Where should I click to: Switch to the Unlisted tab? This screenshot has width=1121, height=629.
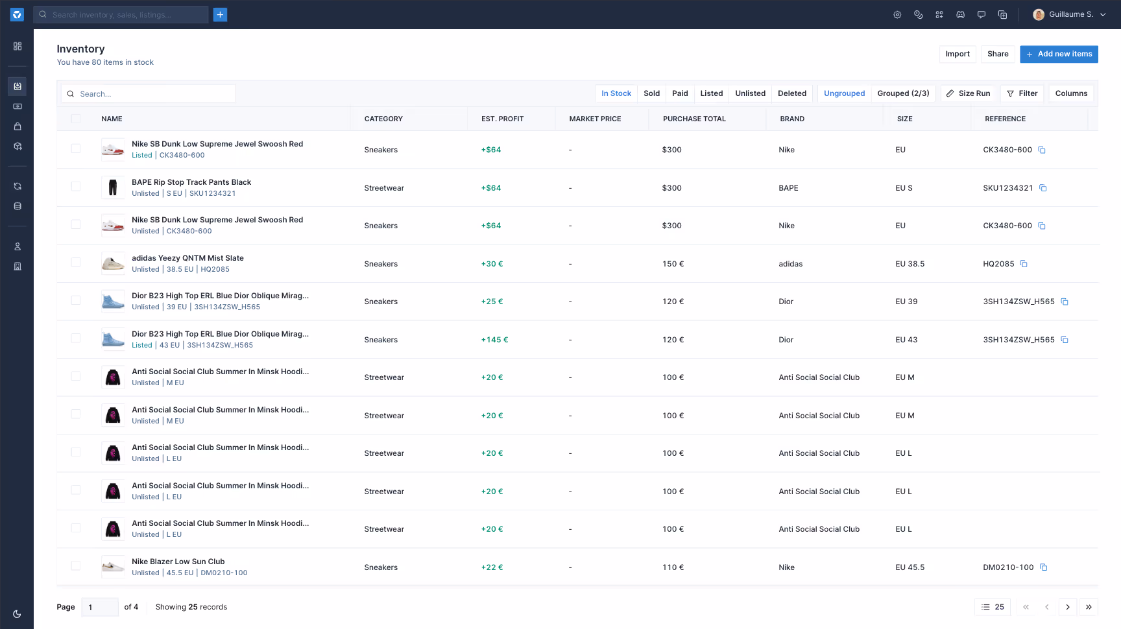(750, 93)
